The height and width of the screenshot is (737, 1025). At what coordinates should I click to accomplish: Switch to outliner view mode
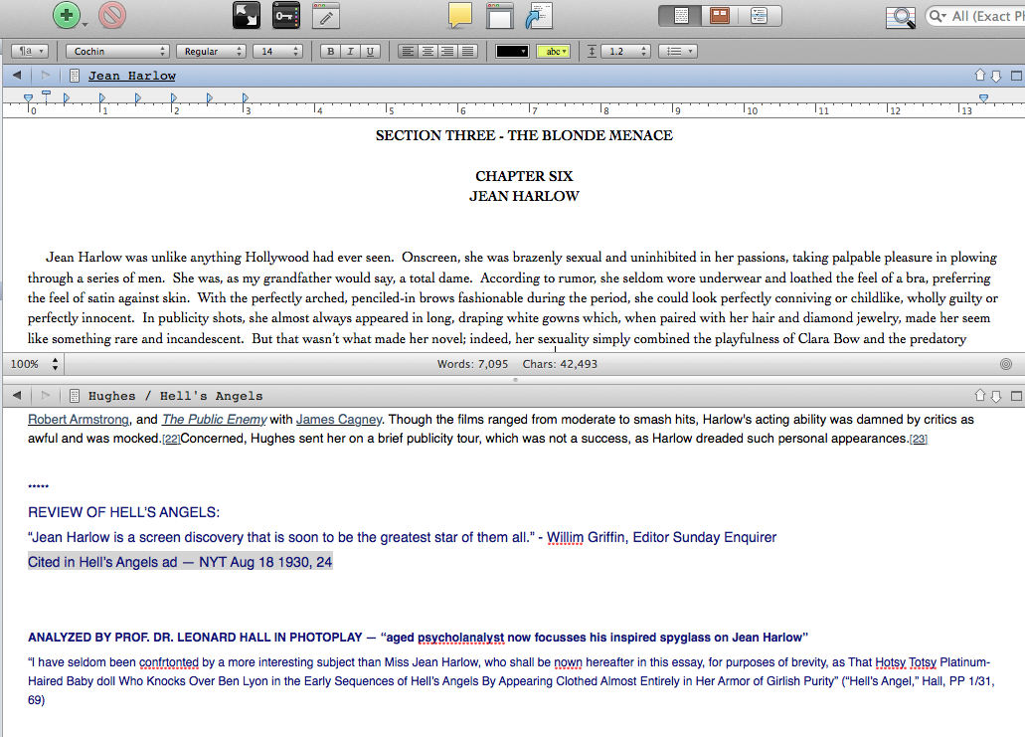click(760, 16)
